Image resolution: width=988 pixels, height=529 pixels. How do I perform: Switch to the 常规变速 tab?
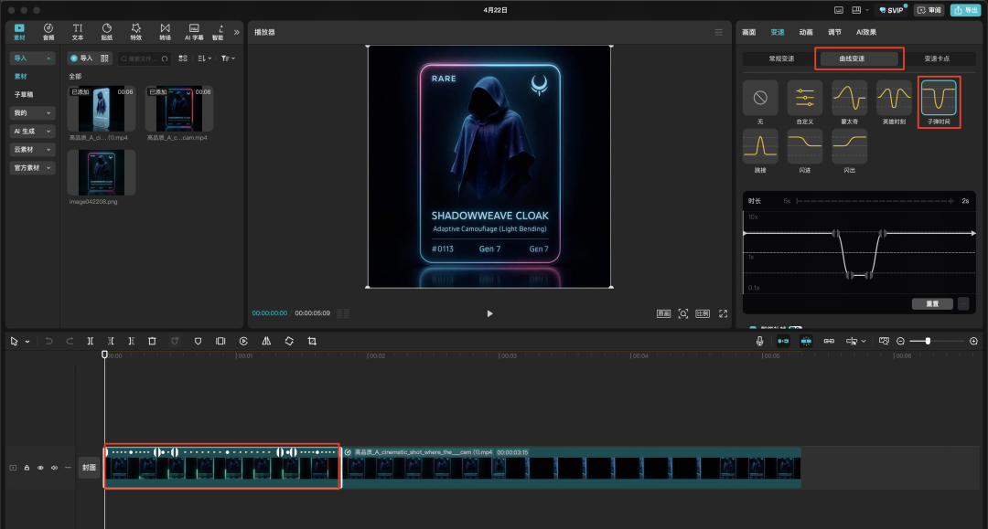[x=781, y=58]
